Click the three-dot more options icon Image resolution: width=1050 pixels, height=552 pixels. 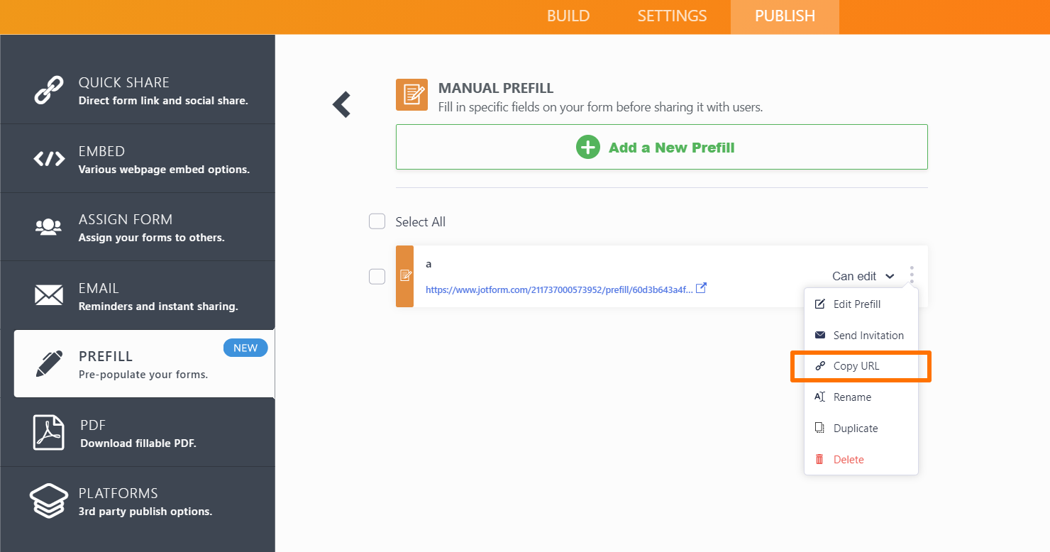coord(912,275)
